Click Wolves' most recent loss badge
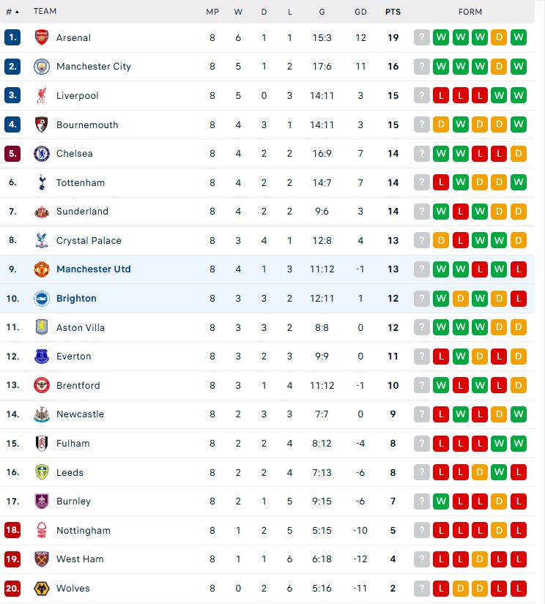545x604 pixels. (441, 589)
